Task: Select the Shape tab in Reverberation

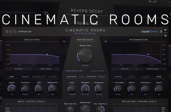Action: 118,77
